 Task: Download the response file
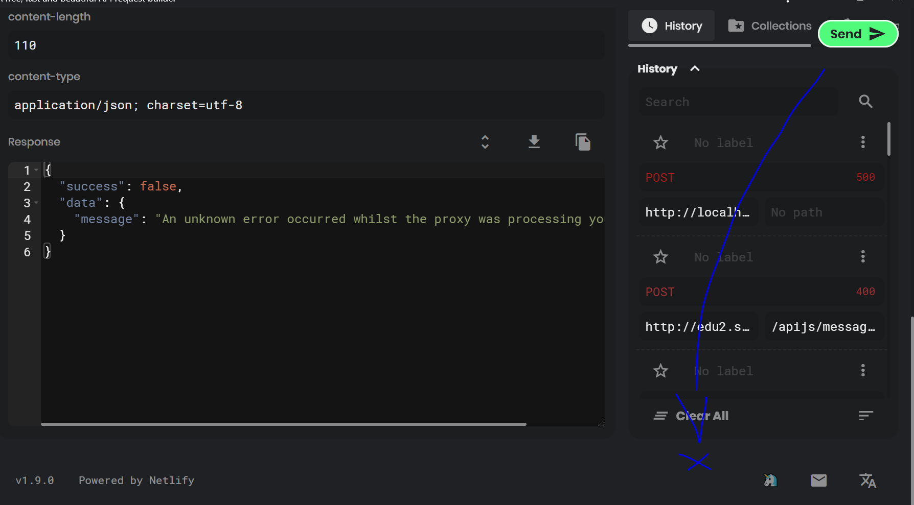(x=534, y=141)
